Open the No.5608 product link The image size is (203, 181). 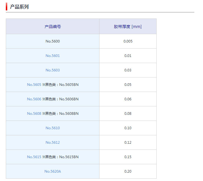click(x=34, y=113)
